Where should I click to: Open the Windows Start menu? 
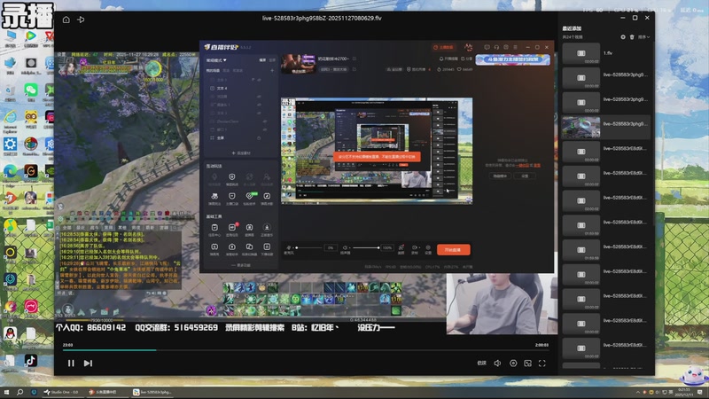pyautogui.click(x=6, y=392)
